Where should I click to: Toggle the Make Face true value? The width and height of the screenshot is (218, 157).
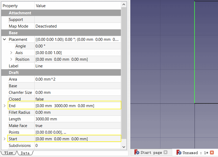pyautogui.click(x=78, y=126)
